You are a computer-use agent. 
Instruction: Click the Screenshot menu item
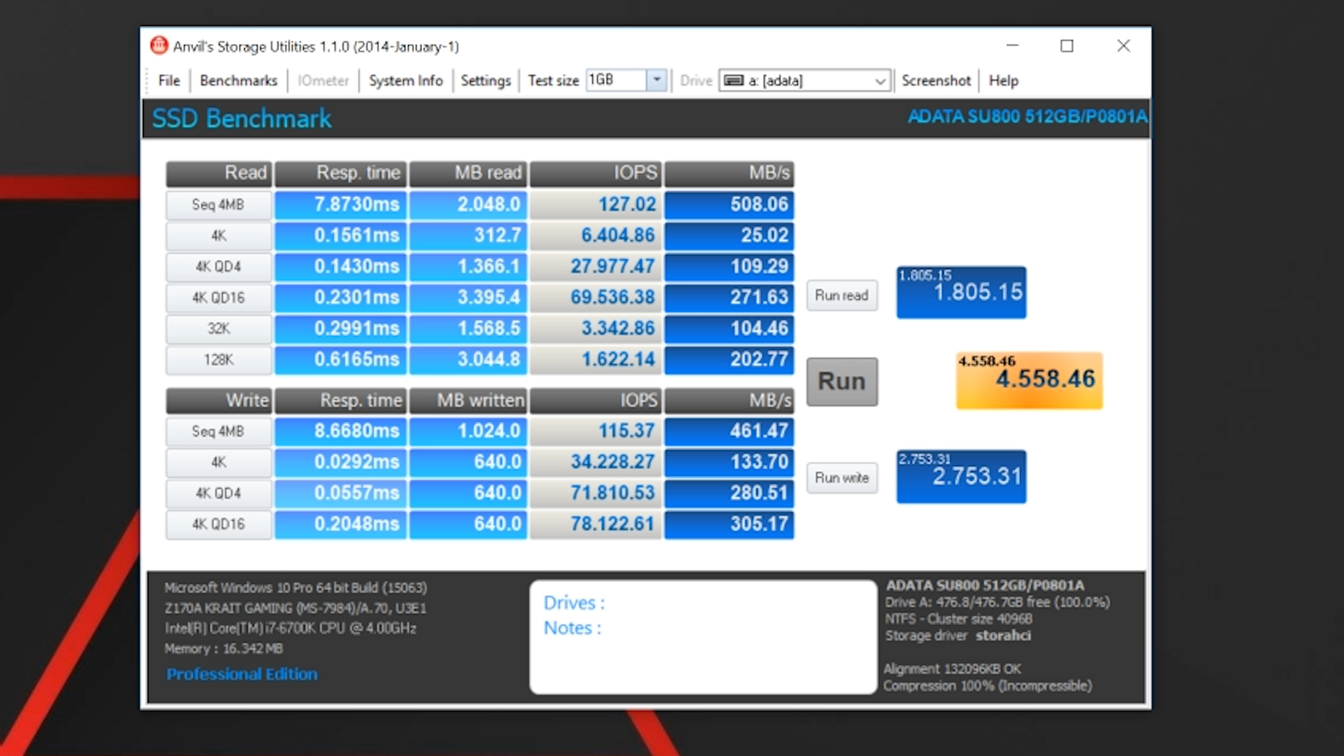click(x=936, y=80)
